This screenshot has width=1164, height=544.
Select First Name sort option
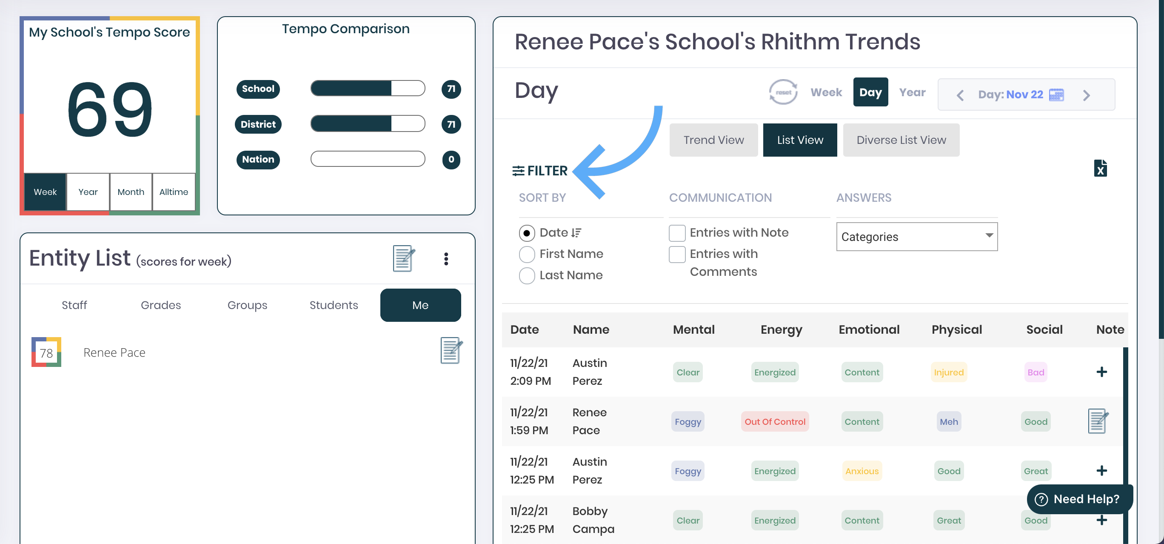pos(527,254)
